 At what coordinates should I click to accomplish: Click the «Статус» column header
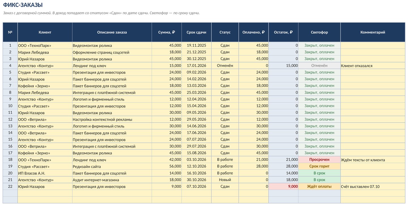pyautogui.click(x=225, y=32)
